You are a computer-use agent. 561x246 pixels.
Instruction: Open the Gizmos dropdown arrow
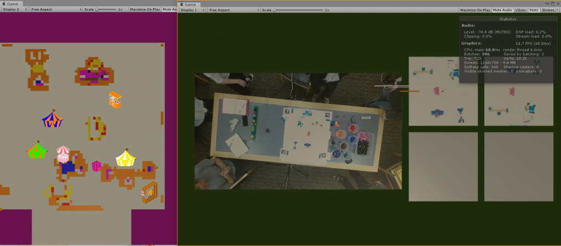pyautogui.click(x=557, y=10)
